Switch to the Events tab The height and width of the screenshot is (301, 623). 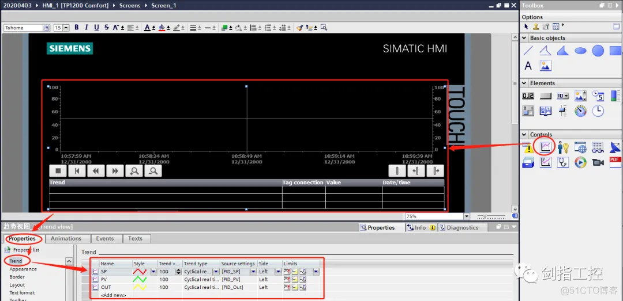click(105, 238)
